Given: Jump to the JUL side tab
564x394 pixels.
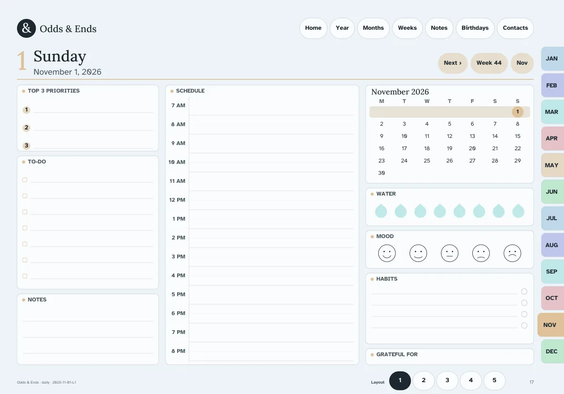Looking at the screenshot, I should pyautogui.click(x=553, y=218).
